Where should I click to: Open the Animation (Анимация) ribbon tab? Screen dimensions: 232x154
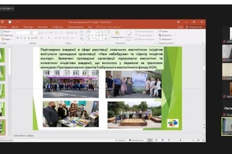(43, 27)
